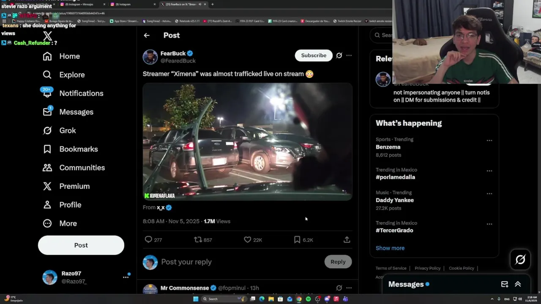
Task: Open trending topic Benzema
Action: pos(388,147)
